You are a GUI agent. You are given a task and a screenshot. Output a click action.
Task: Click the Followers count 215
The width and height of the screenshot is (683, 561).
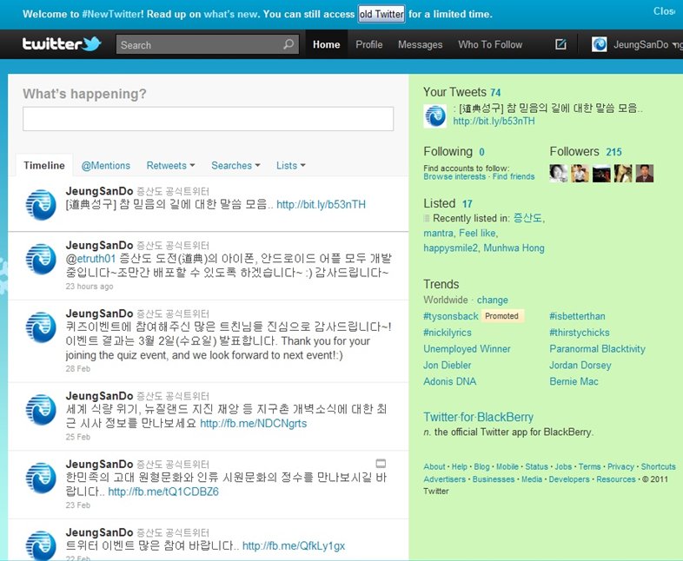(613, 152)
